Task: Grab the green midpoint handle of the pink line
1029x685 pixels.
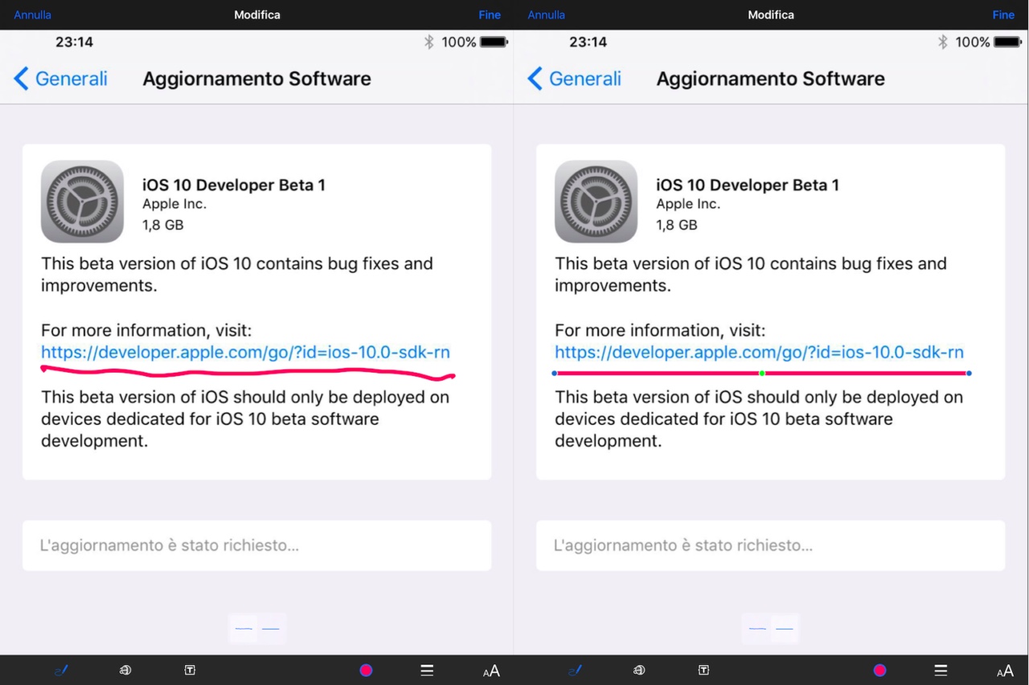Action: point(762,373)
